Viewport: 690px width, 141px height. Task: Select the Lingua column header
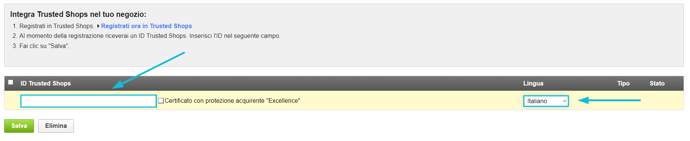533,83
